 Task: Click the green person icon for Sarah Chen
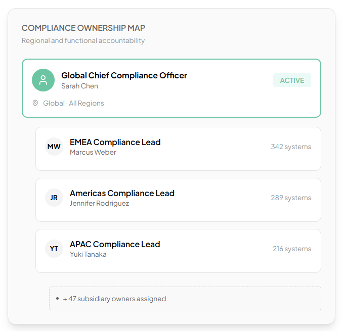[x=43, y=80]
